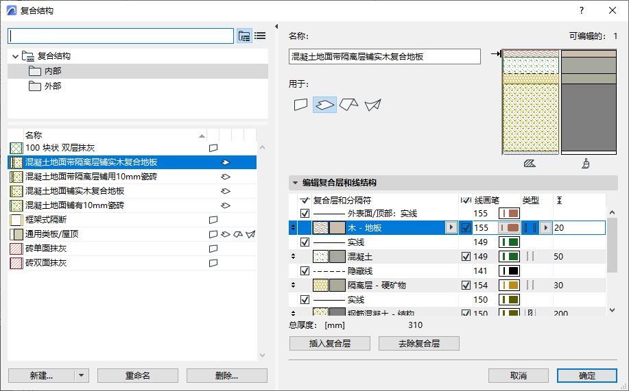629x391 pixels.
Task: Open the help question mark
Action: [581, 10]
